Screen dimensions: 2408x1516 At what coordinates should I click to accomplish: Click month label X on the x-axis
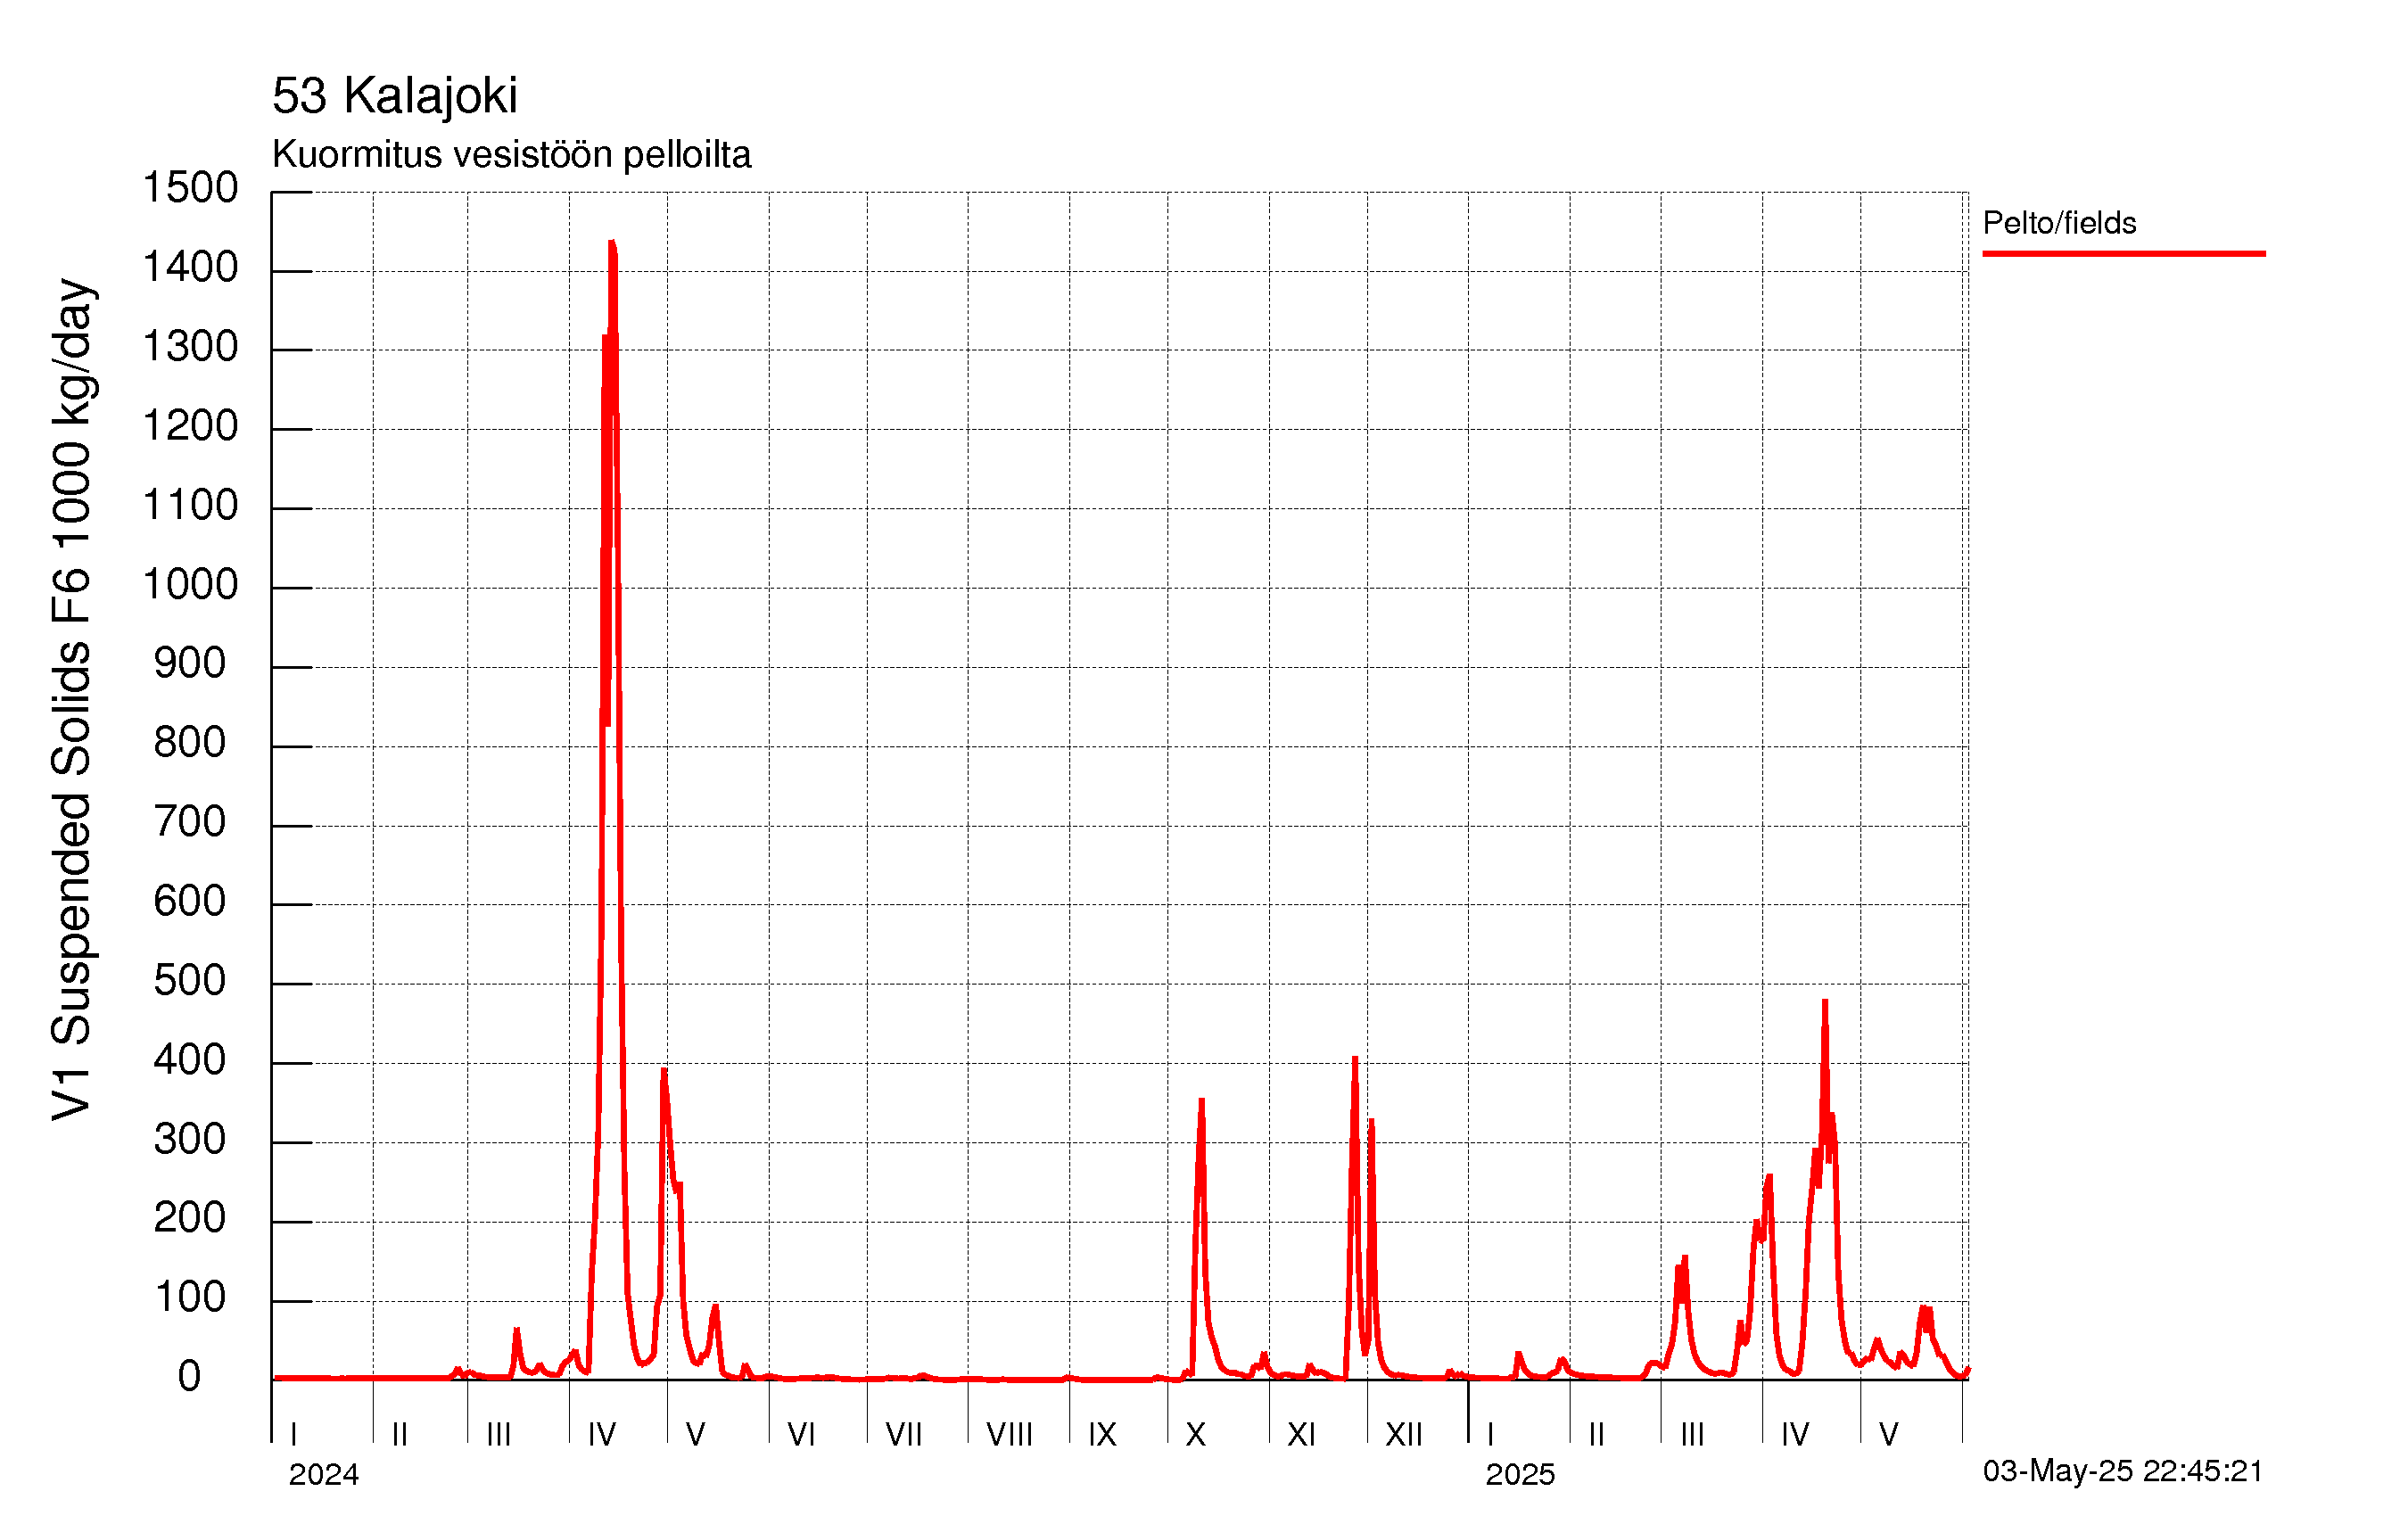(x=1195, y=1435)
